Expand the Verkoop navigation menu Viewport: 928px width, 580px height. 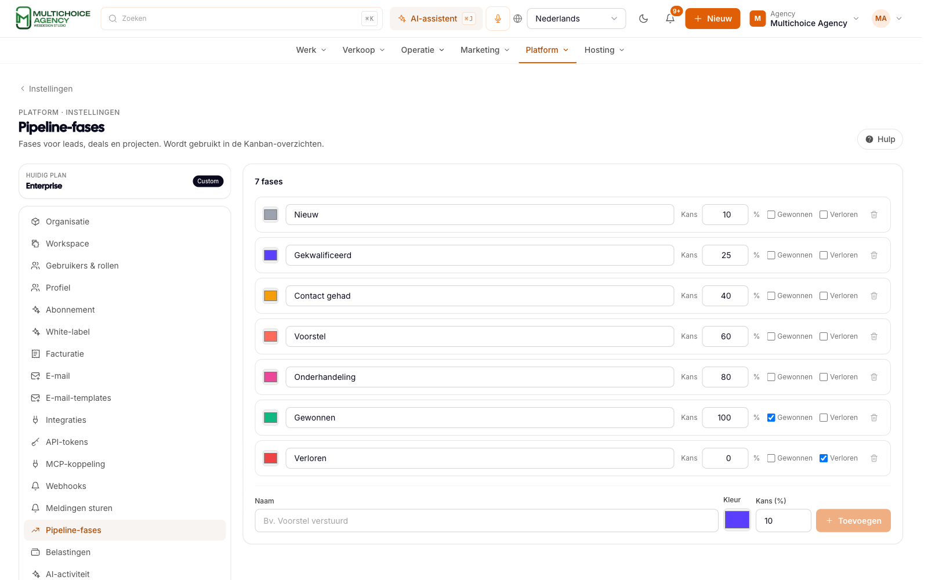point(364,50)
